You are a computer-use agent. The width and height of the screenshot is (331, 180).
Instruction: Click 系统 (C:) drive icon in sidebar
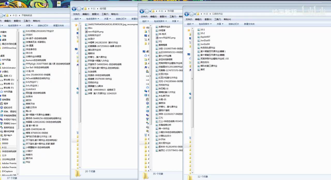(x=2, y=76)
